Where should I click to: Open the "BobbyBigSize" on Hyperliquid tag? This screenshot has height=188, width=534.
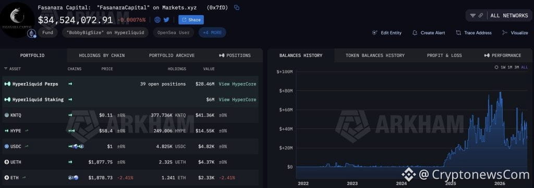coord(105,33)
